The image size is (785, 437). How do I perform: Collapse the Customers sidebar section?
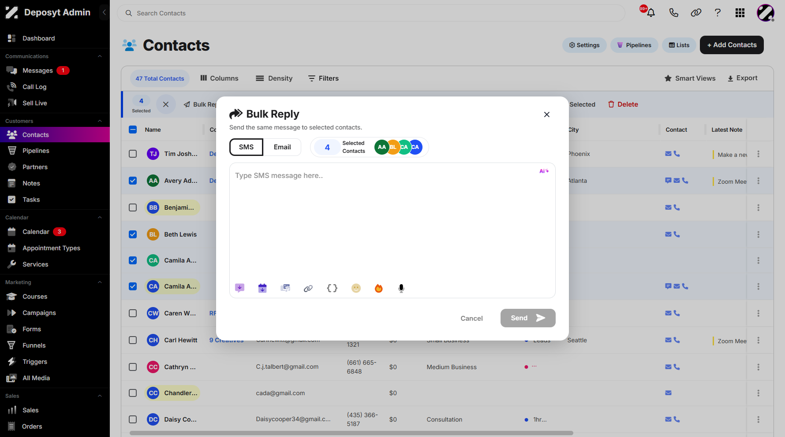[x=100, y=121]
